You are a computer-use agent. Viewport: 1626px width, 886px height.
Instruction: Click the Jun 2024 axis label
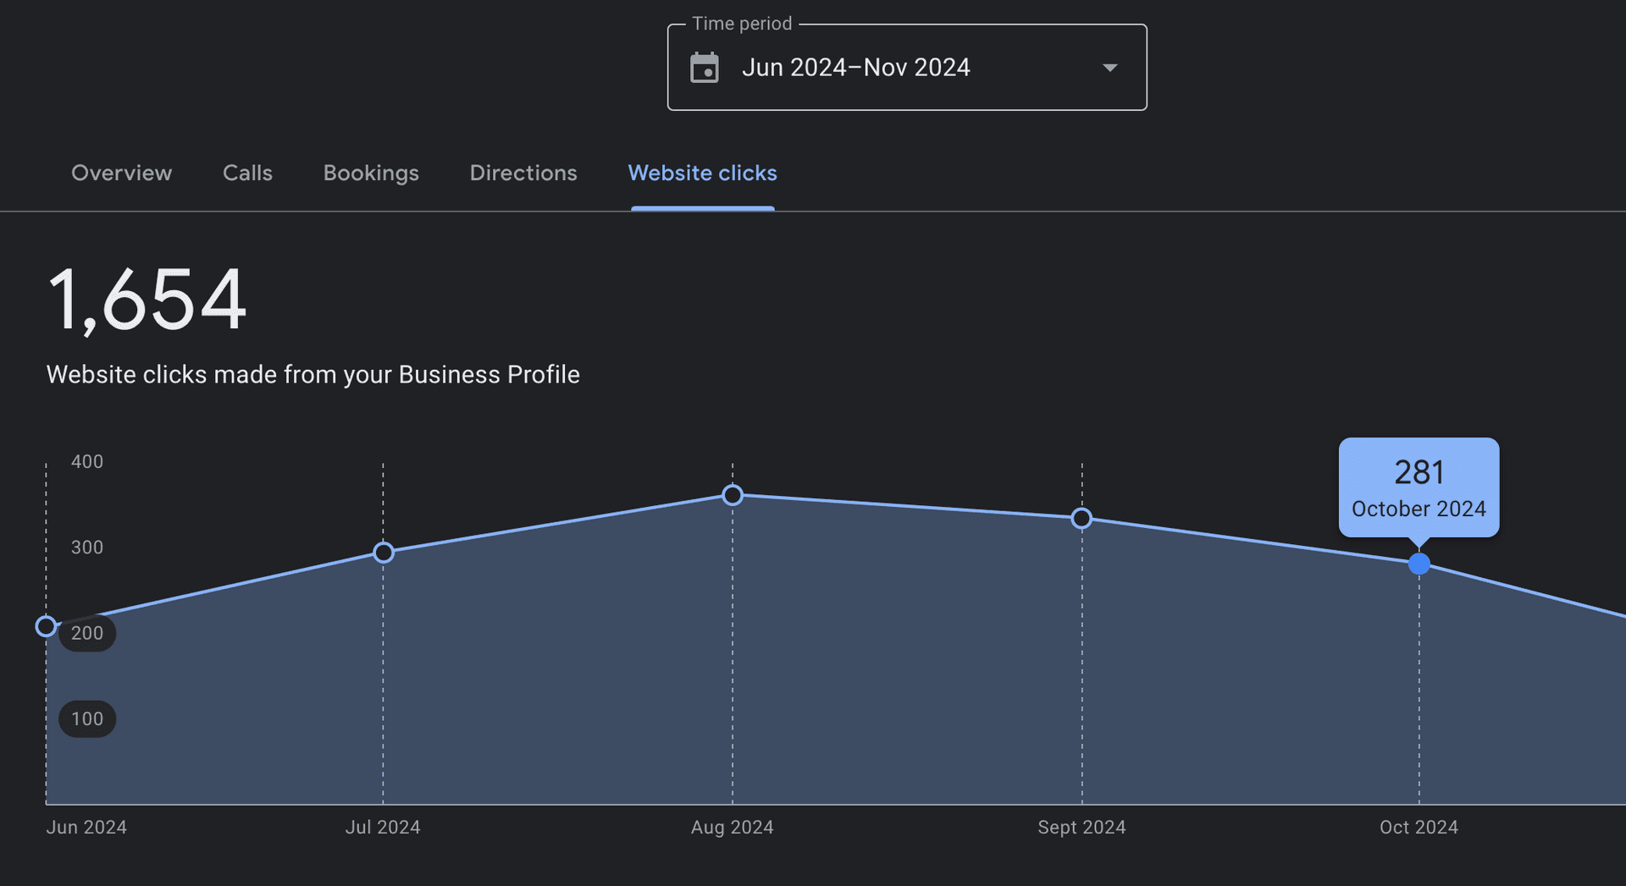pyautogui.click(x=86, y=827)
